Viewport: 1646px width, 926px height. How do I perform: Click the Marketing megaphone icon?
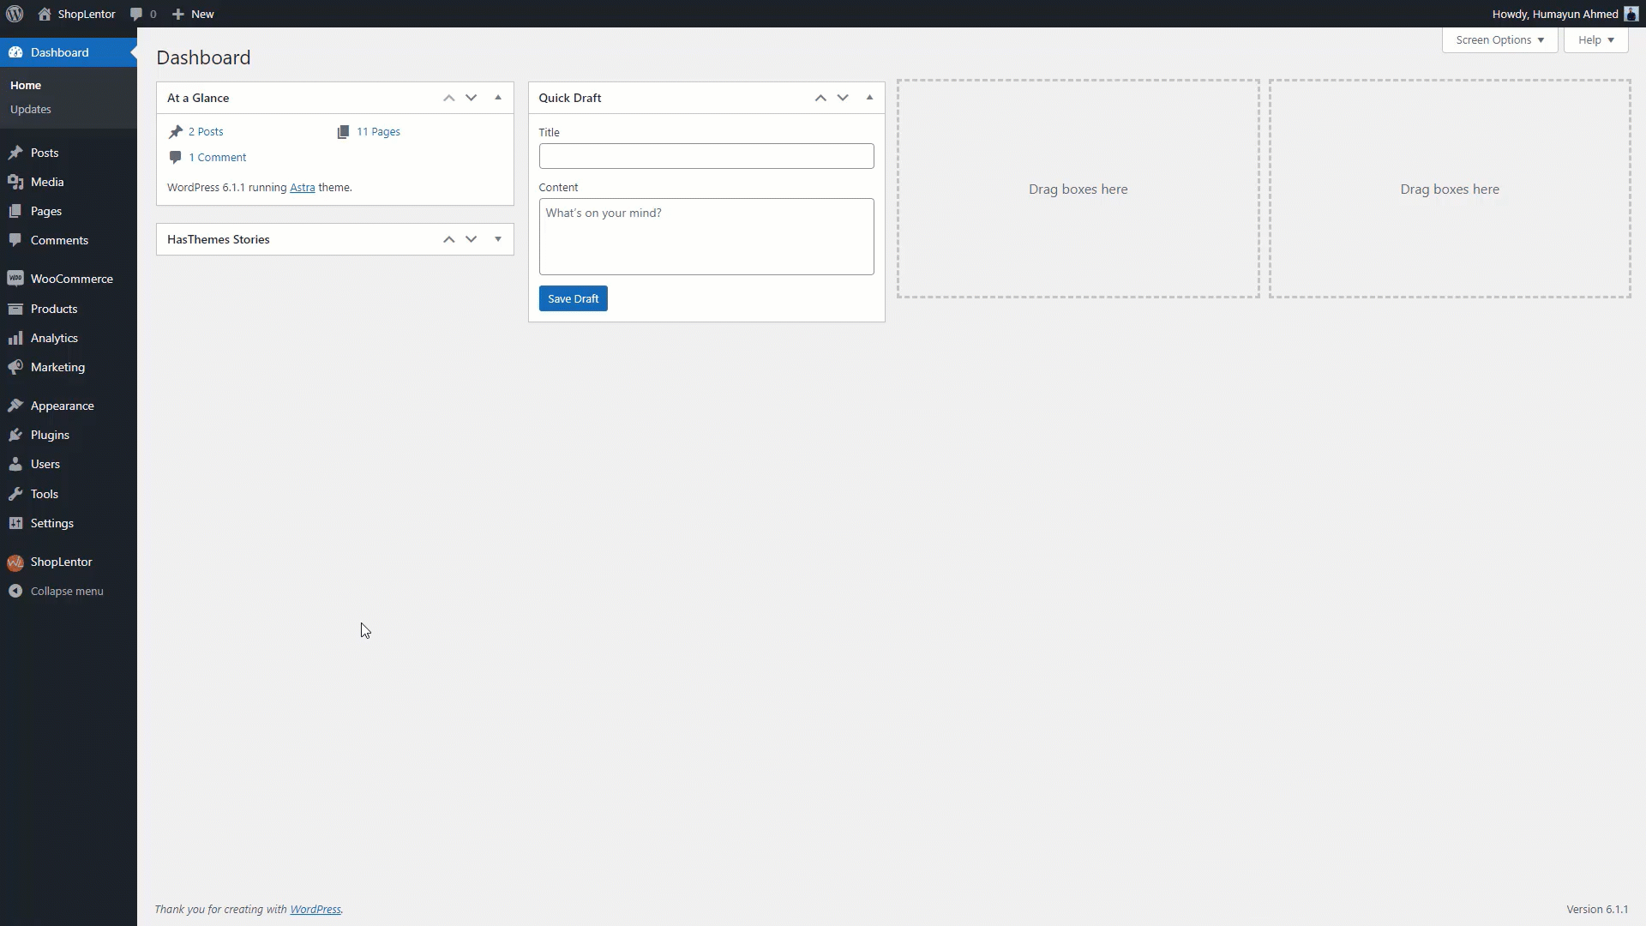(17, 367)
